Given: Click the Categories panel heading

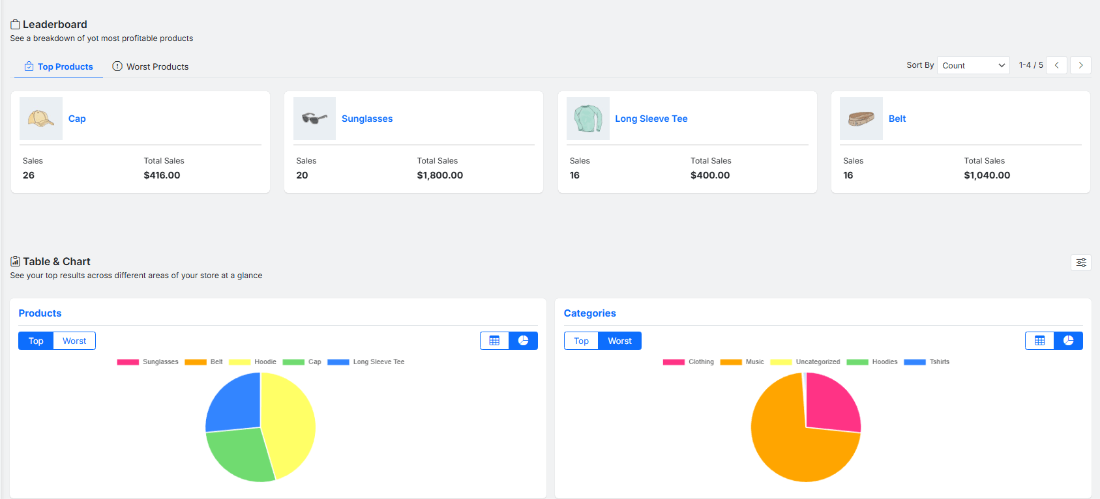Looking at the screenshot, I should point(590,313).
